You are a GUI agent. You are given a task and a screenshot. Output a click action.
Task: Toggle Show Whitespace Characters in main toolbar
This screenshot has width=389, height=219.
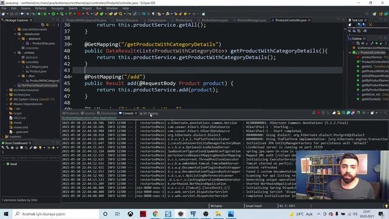[x=153, y=14]
